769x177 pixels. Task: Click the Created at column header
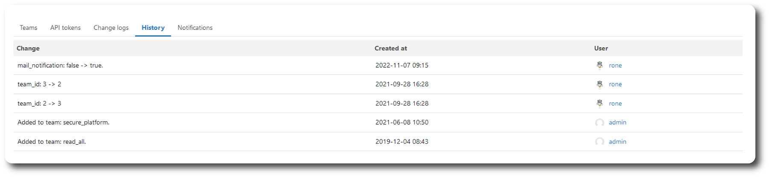390,49
